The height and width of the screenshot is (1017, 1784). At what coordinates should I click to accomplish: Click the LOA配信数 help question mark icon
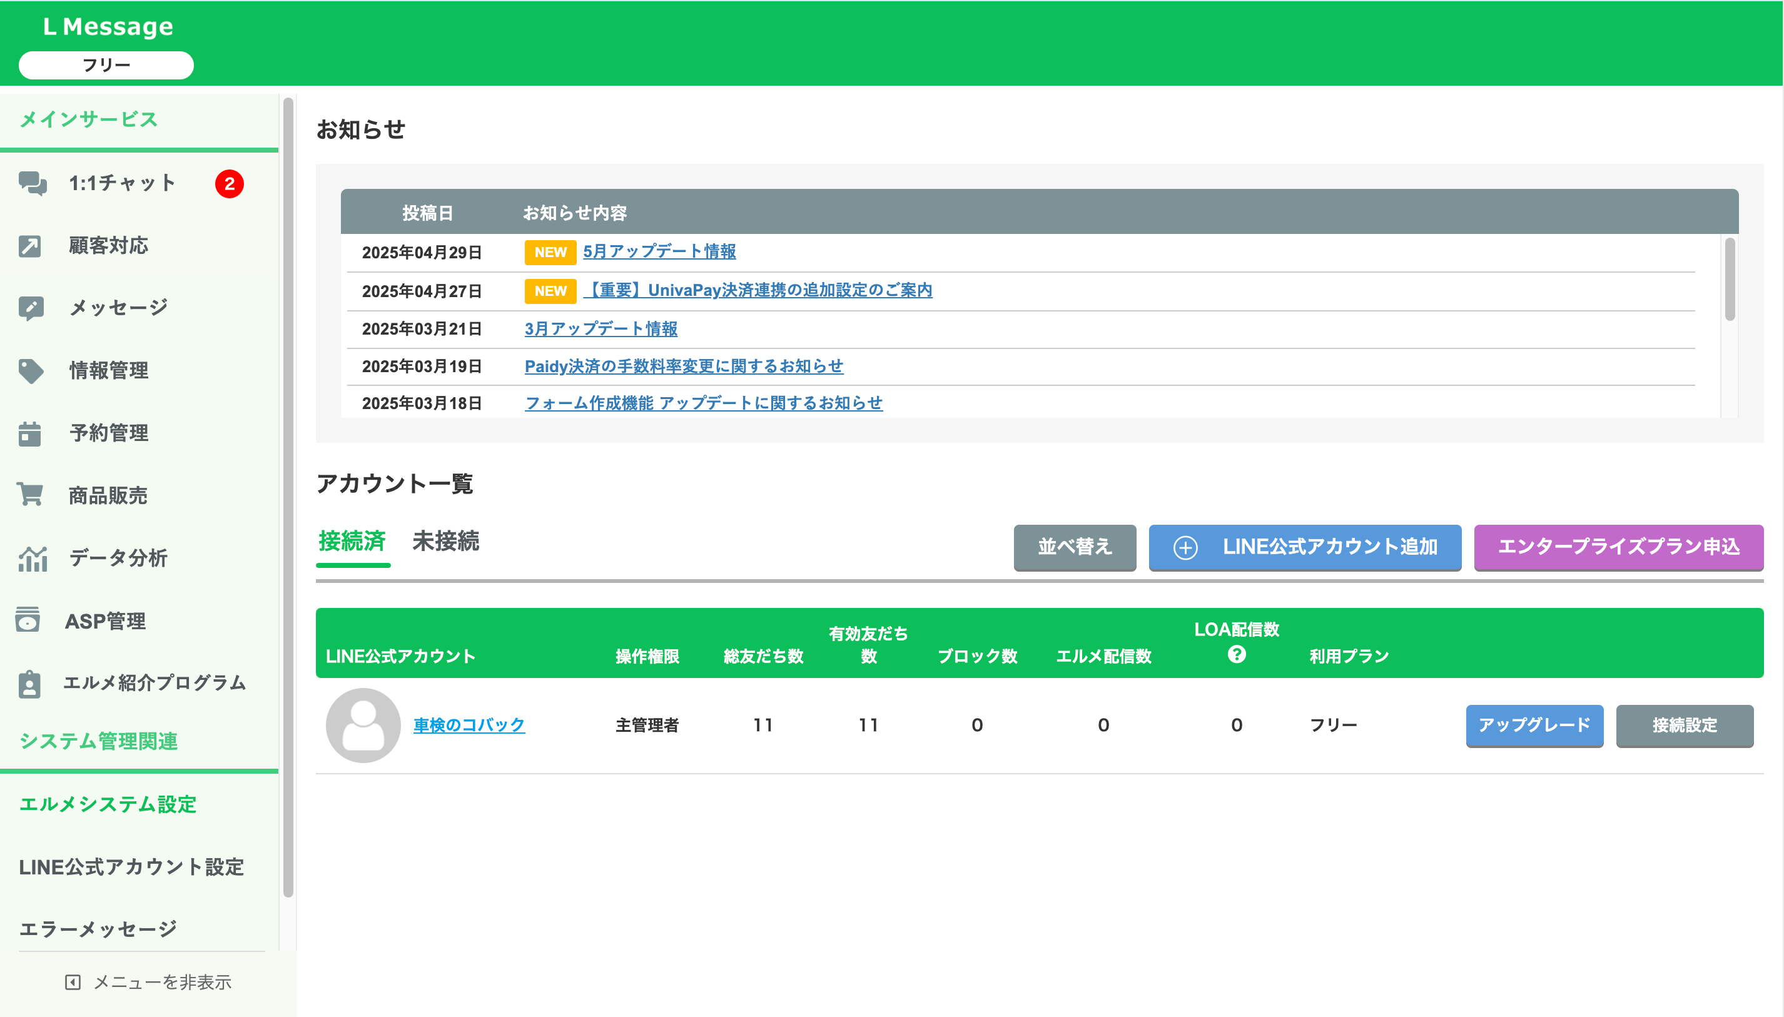pyautogui.click(x=1237, y=654)
